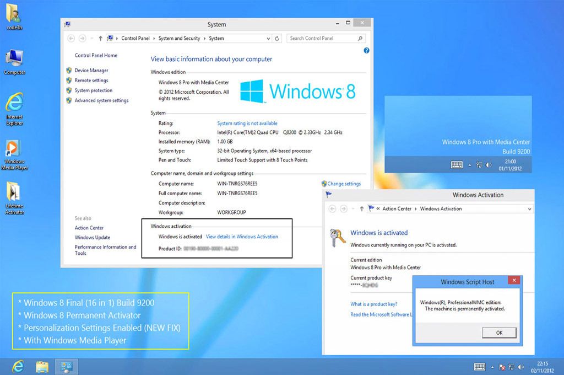Click Internet Explorer in the taskbar
564x375 pixels.
pyautogui.click(x=18, y=367)
